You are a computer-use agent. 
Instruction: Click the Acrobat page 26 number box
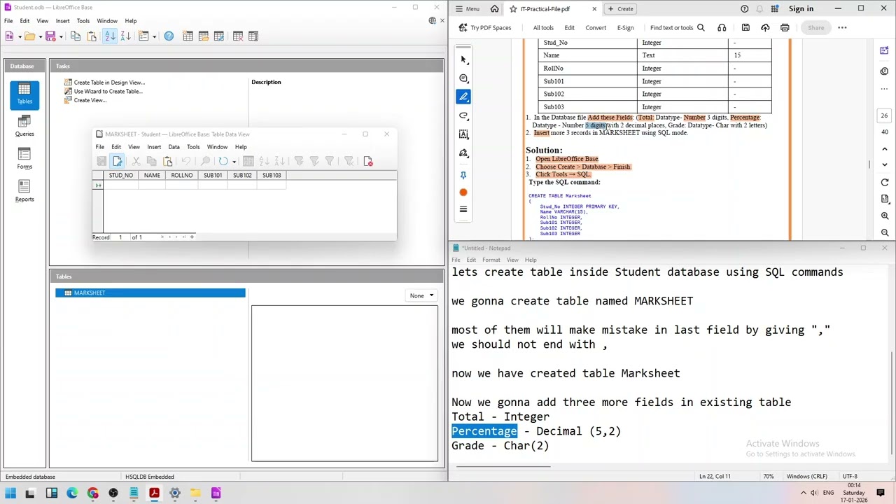click(x=884, y=116)
